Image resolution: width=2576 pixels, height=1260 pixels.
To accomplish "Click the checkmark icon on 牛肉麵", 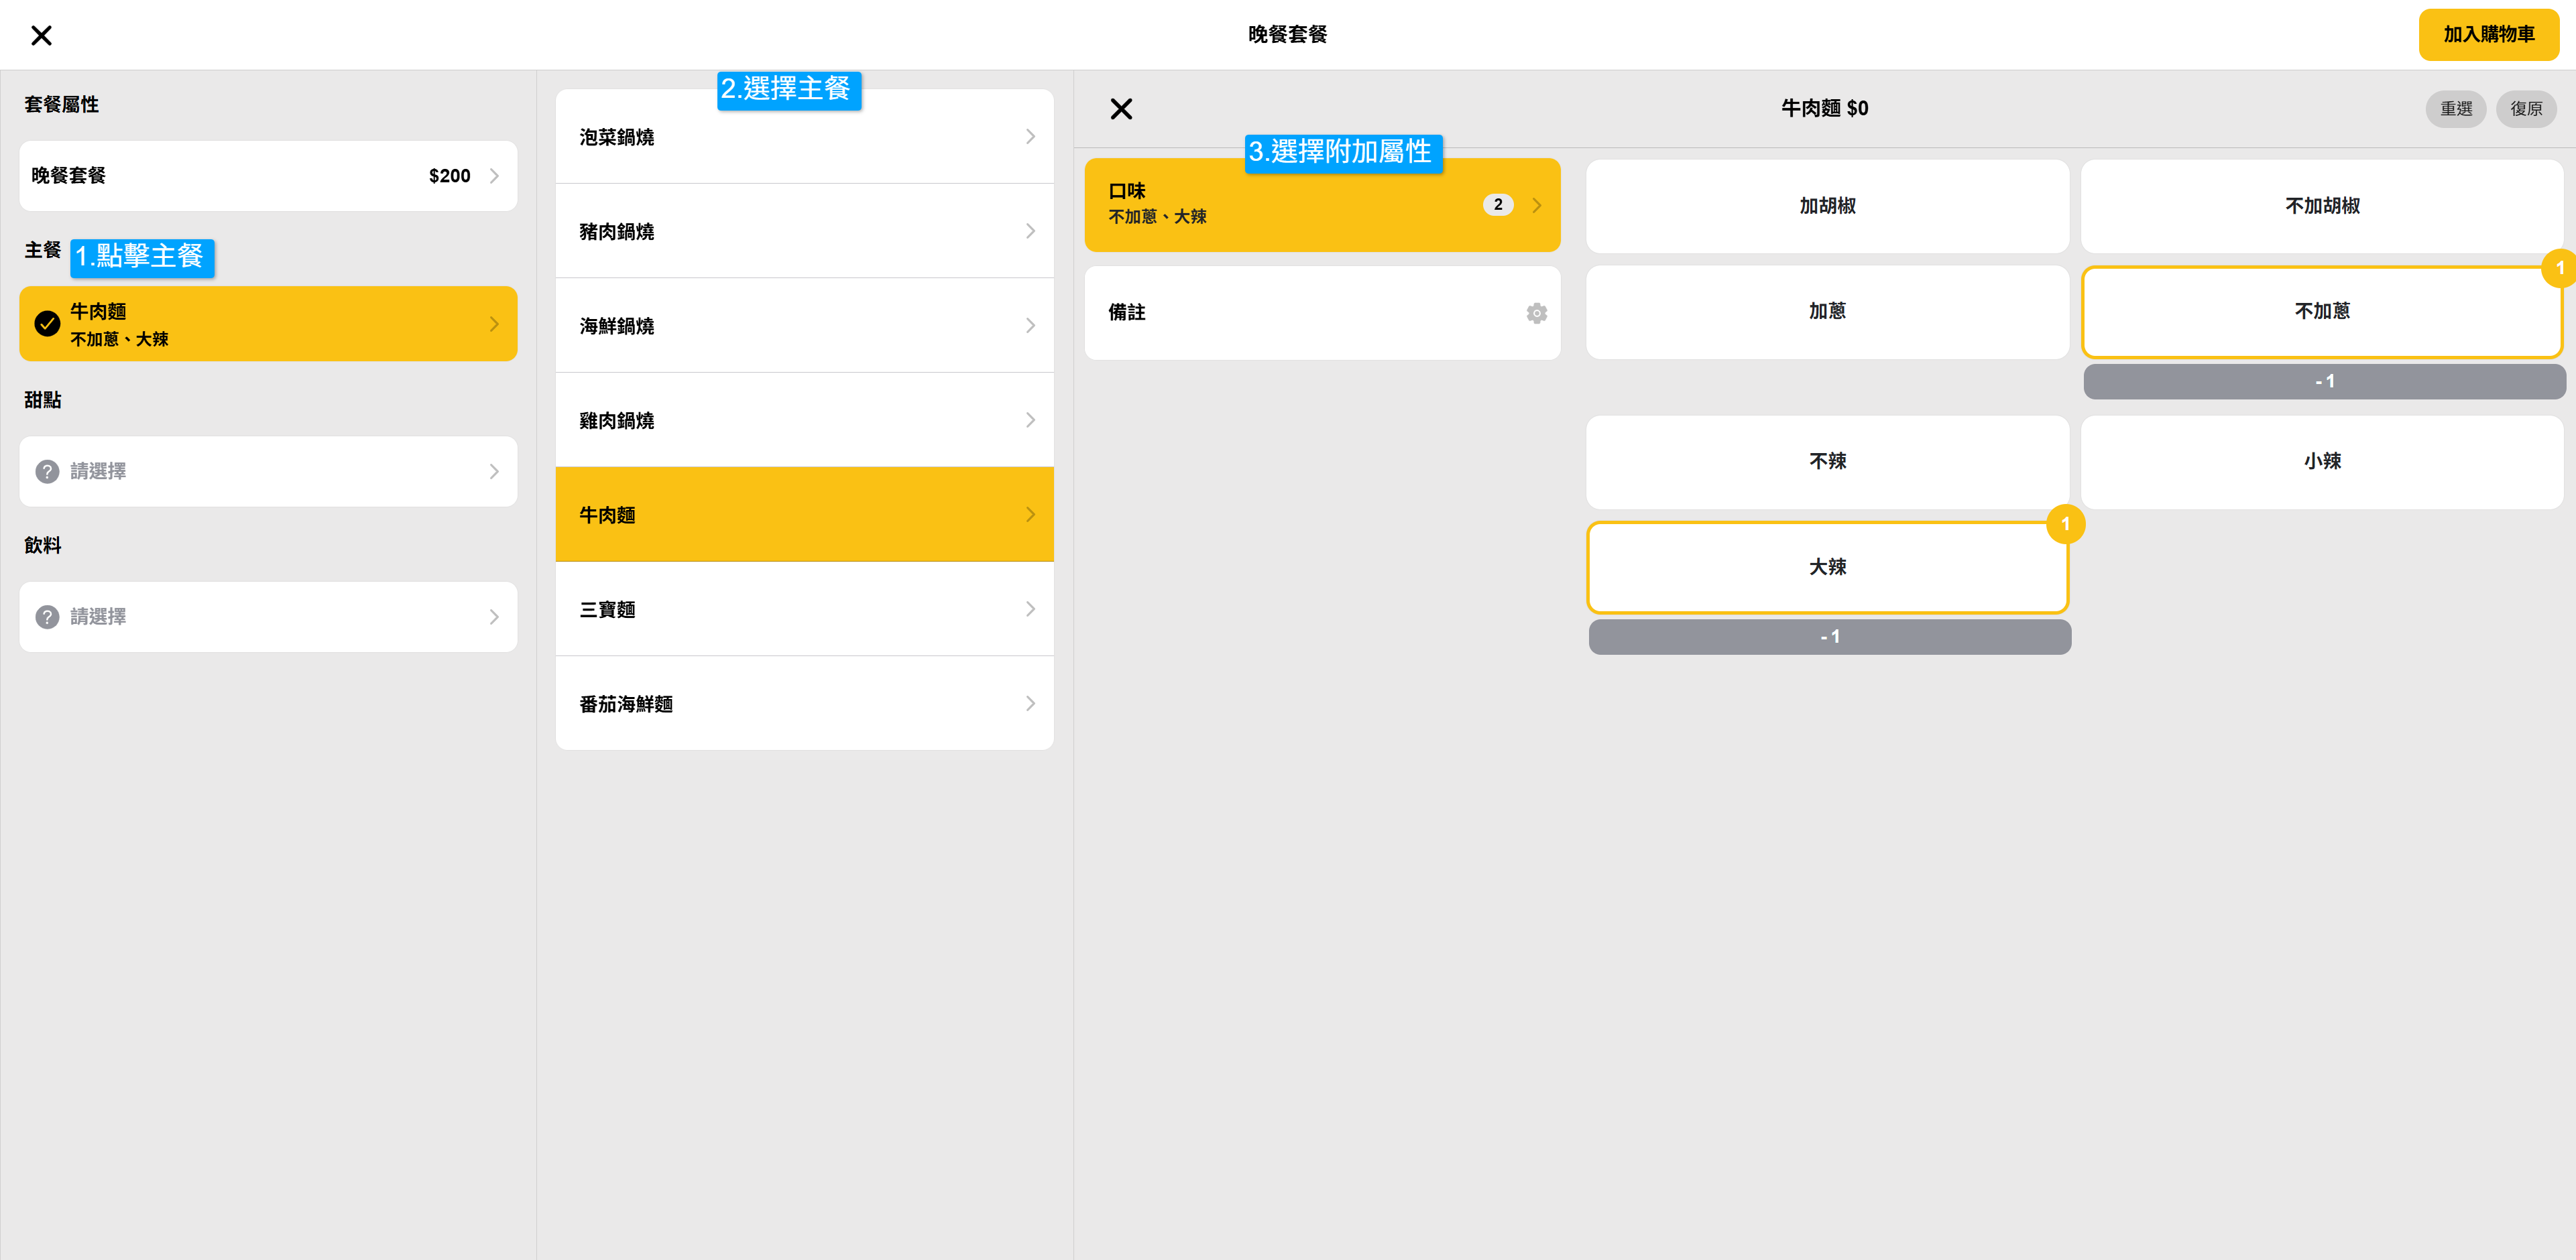I will pyautogui.click(x=47, y=324).
